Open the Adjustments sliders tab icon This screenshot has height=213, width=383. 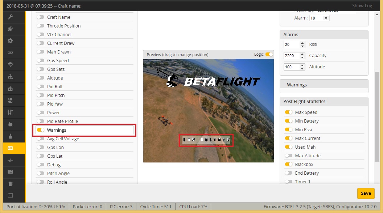click(x=10, y=112)
